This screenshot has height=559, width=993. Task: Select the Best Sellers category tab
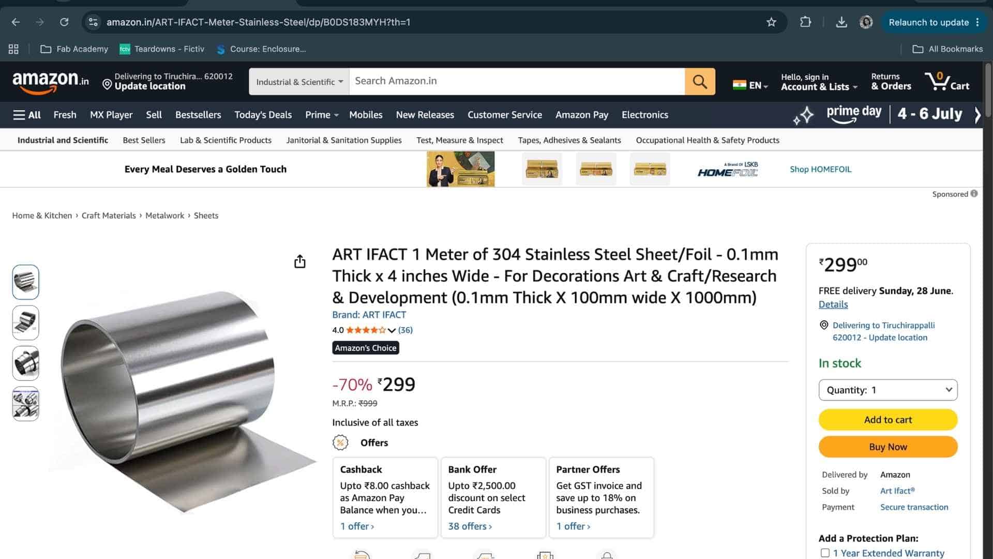tap(144, 140)
